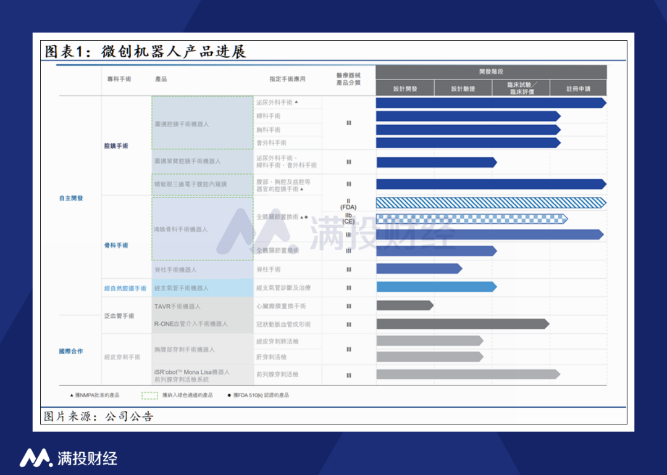Click the green dashed box legend icon
The width and height of the screenshot is (667, 475).
(x=149, y=395)
